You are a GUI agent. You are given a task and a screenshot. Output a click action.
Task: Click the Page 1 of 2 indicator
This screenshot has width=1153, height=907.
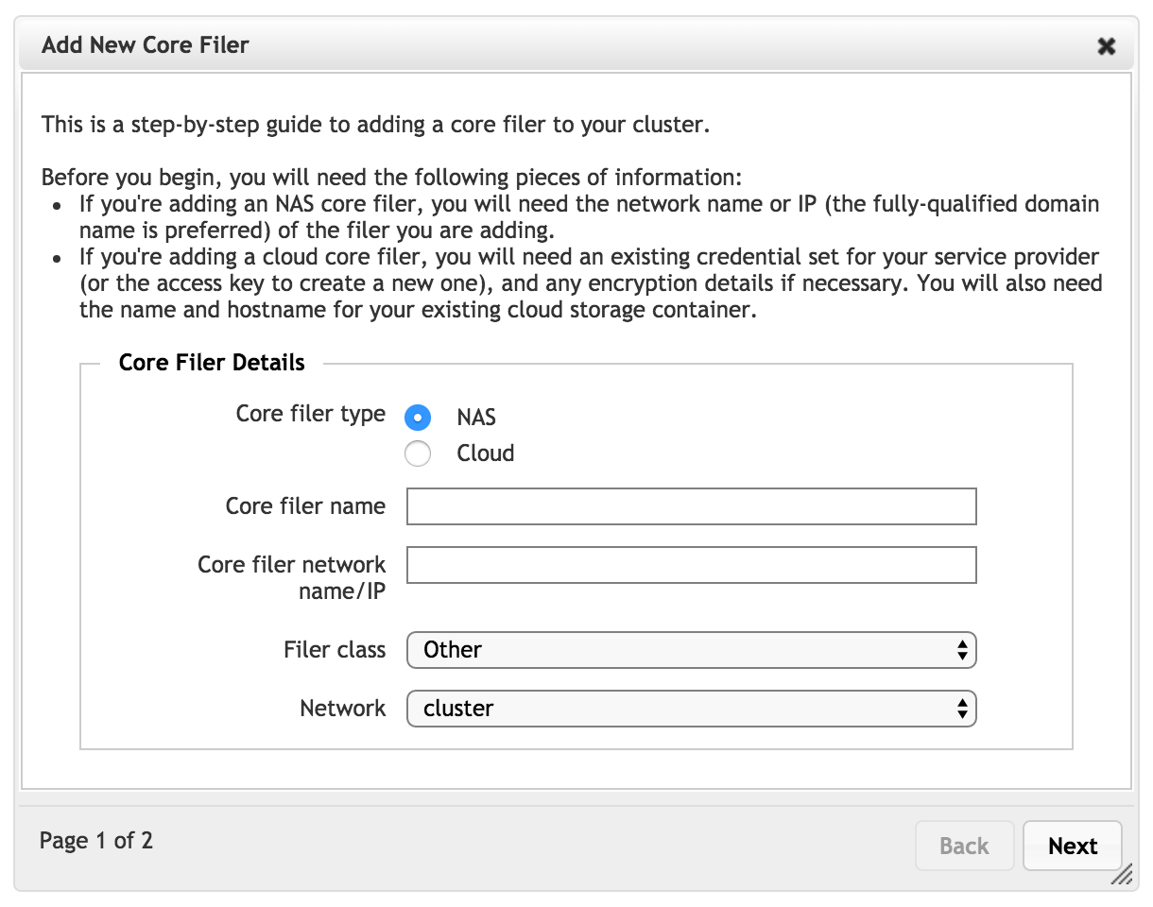96,840
